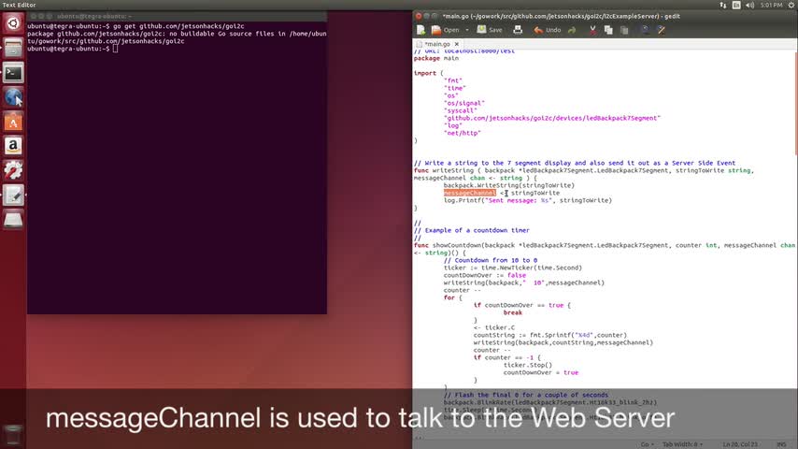The width and height of the screenshot is (798, 449).
Task: Launch the web browser globe icon
Action: pos(13,97)
